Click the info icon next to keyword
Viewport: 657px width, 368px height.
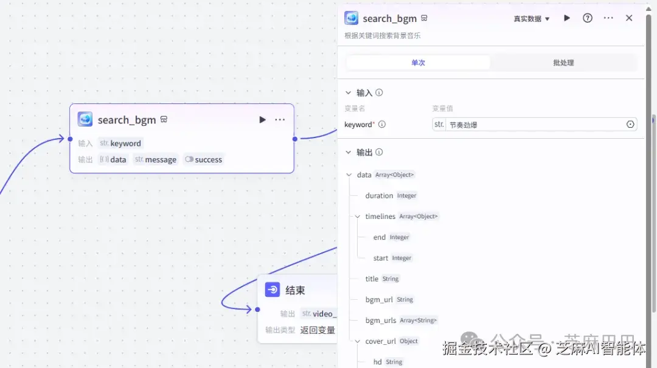pos(384,124)
